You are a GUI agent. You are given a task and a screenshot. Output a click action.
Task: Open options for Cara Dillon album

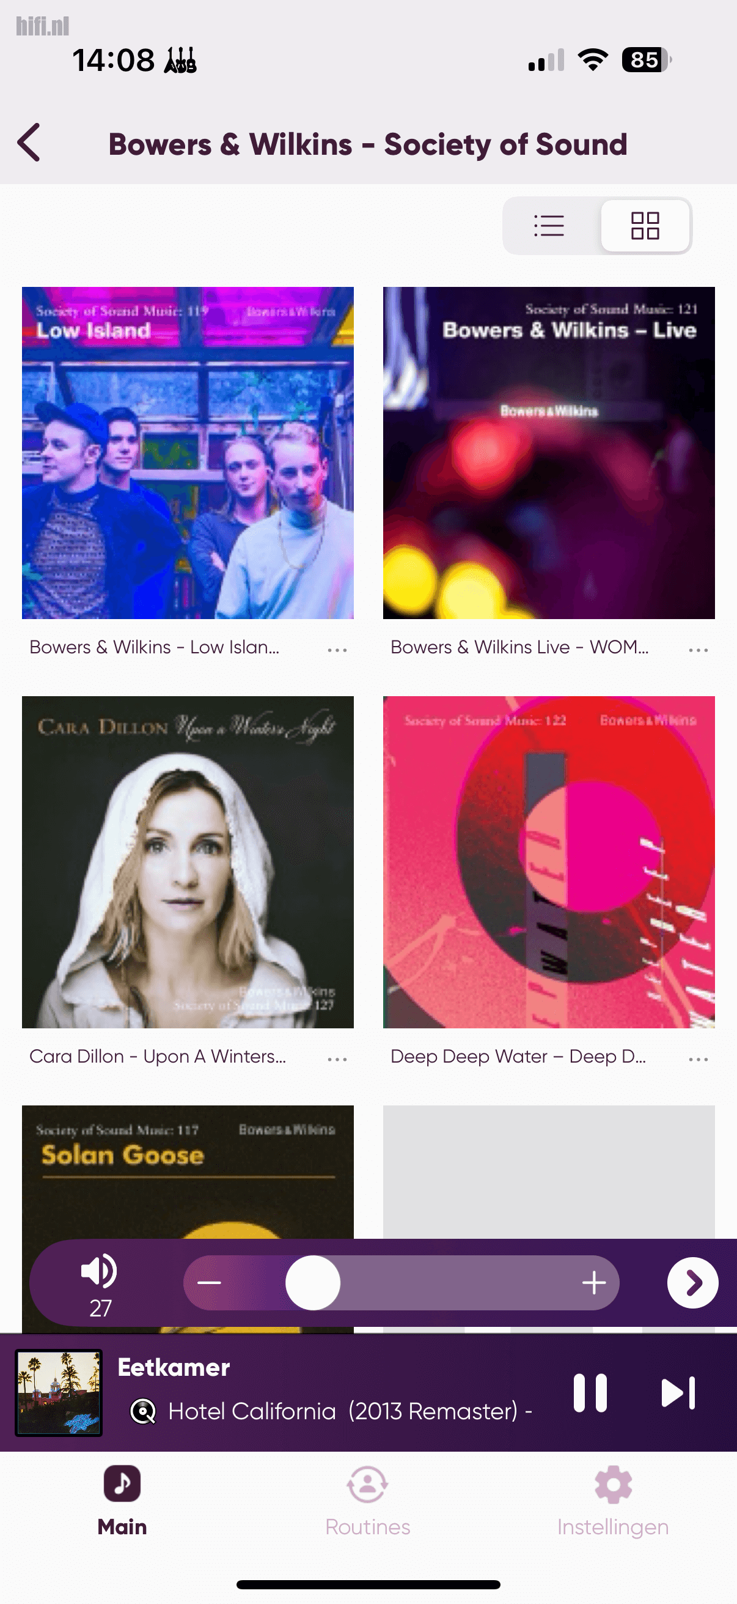337,1058
